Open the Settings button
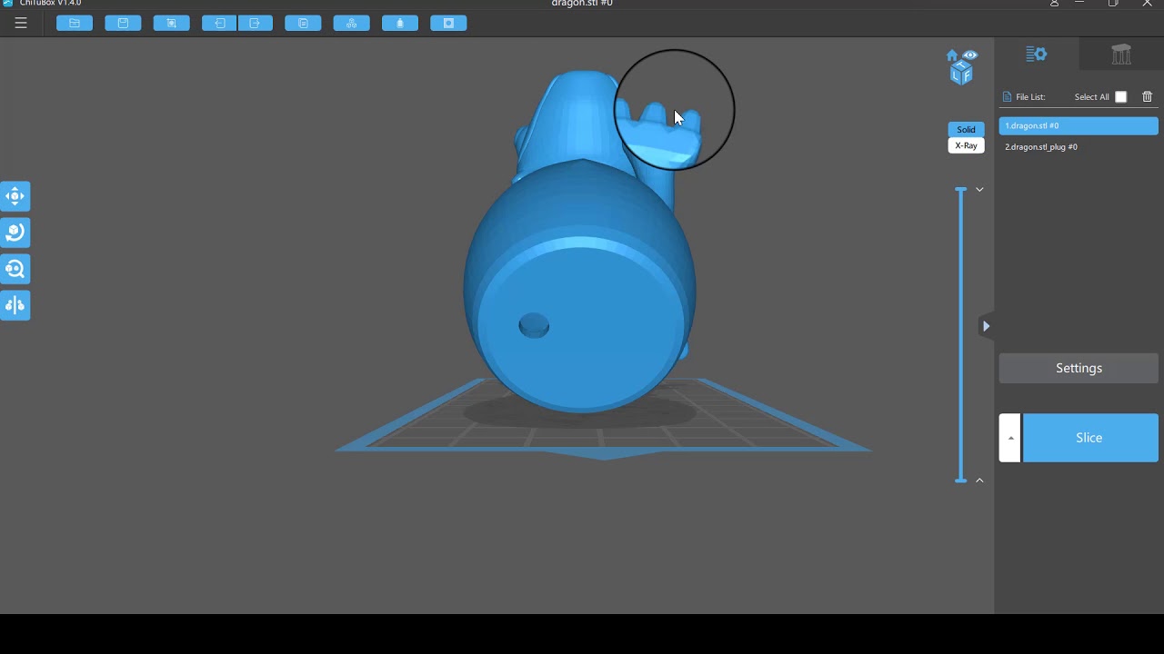The height and width of the screenshot is (654, 1164). click(x=1079, y=368)
